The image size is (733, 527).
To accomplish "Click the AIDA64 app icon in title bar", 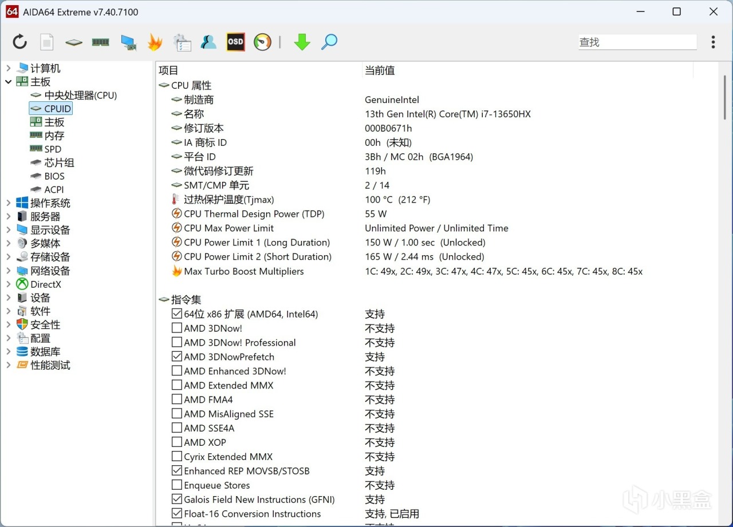I will 12,11.
